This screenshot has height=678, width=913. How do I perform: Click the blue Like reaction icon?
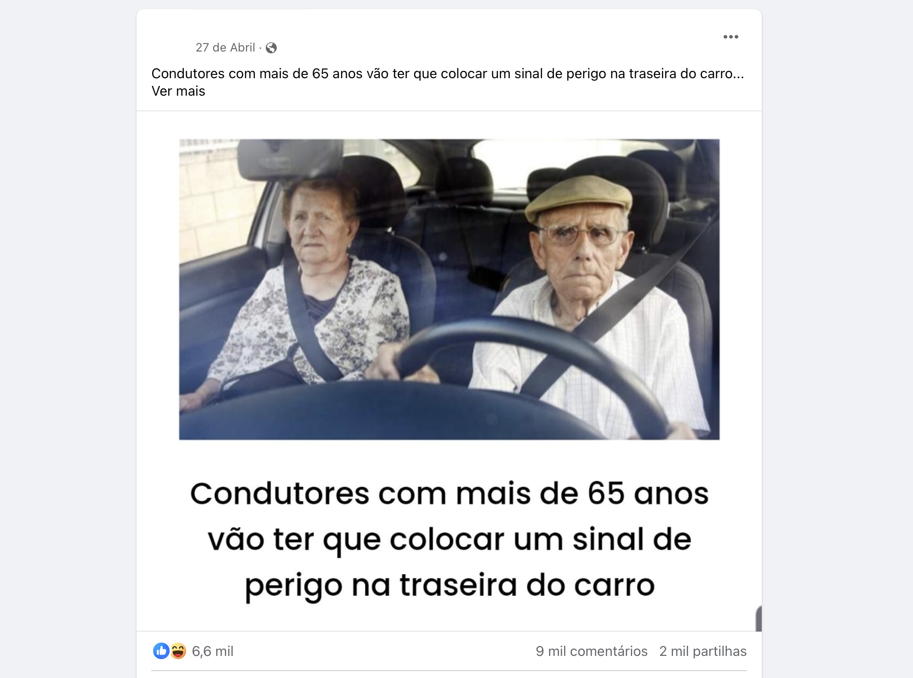[x=161, y=651]
